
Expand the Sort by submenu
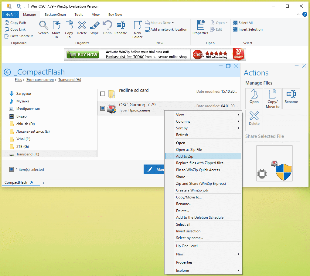click(x=203, y=128)
